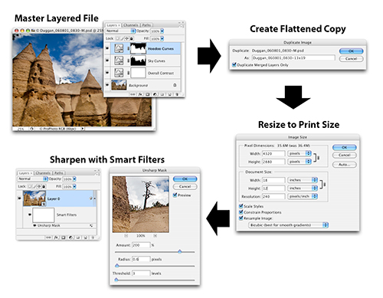This screenshot has width=383, height=298.
Task: Switch to Paths tab in the Layer 0 panel
Action: pos(59,173)
